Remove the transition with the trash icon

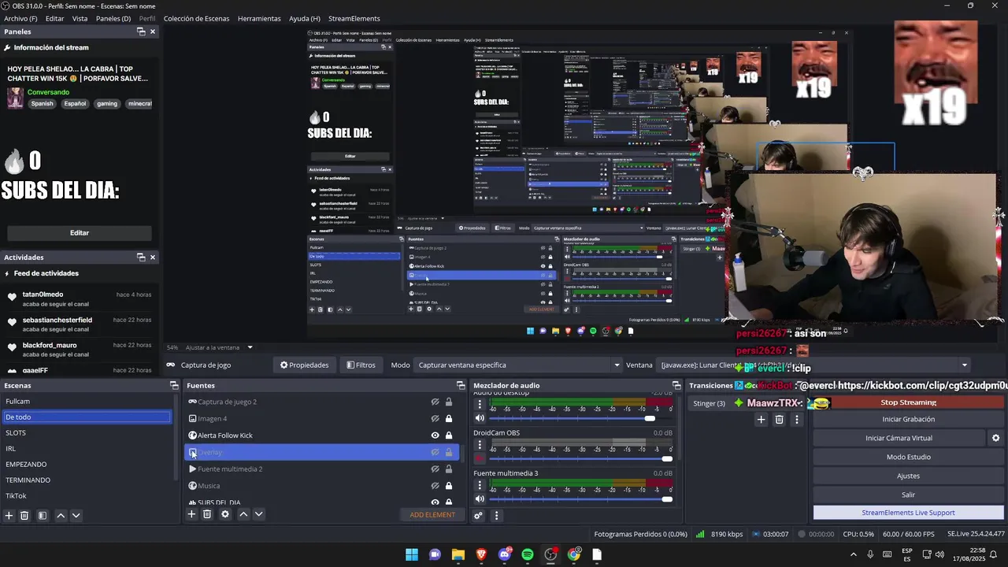click(x=779, y=420)
